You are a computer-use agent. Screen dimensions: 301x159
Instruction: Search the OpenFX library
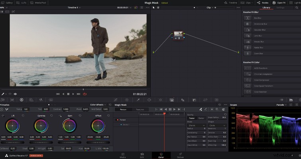point(297,8)
